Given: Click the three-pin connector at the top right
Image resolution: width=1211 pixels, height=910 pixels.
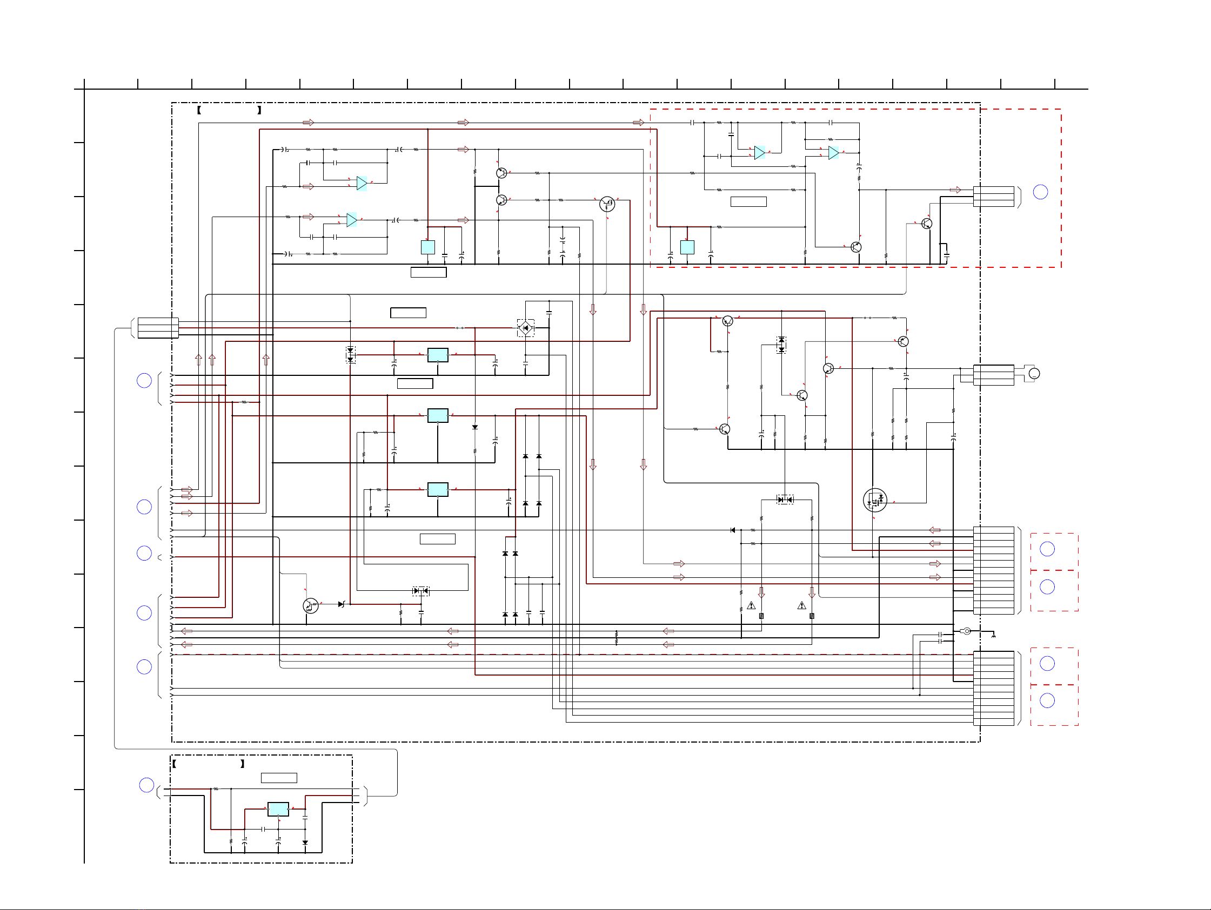Looking at the screenshot, I should tap(994, 197).
